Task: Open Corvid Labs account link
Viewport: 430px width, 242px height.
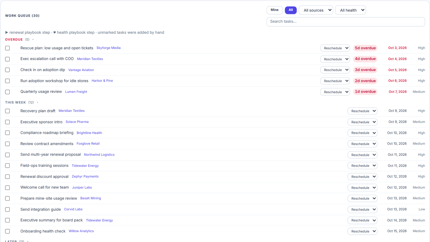Action: tap(73, 209)
